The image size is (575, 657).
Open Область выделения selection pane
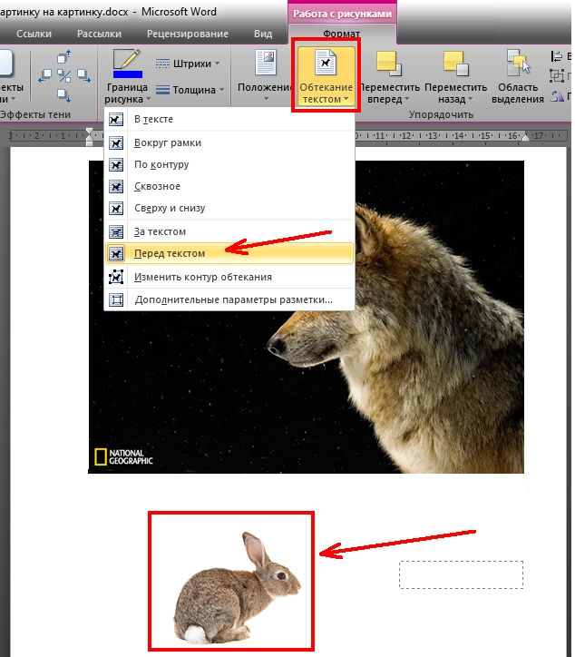518,76
